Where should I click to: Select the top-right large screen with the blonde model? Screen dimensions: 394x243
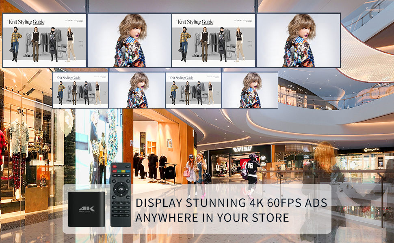[298, 40]
